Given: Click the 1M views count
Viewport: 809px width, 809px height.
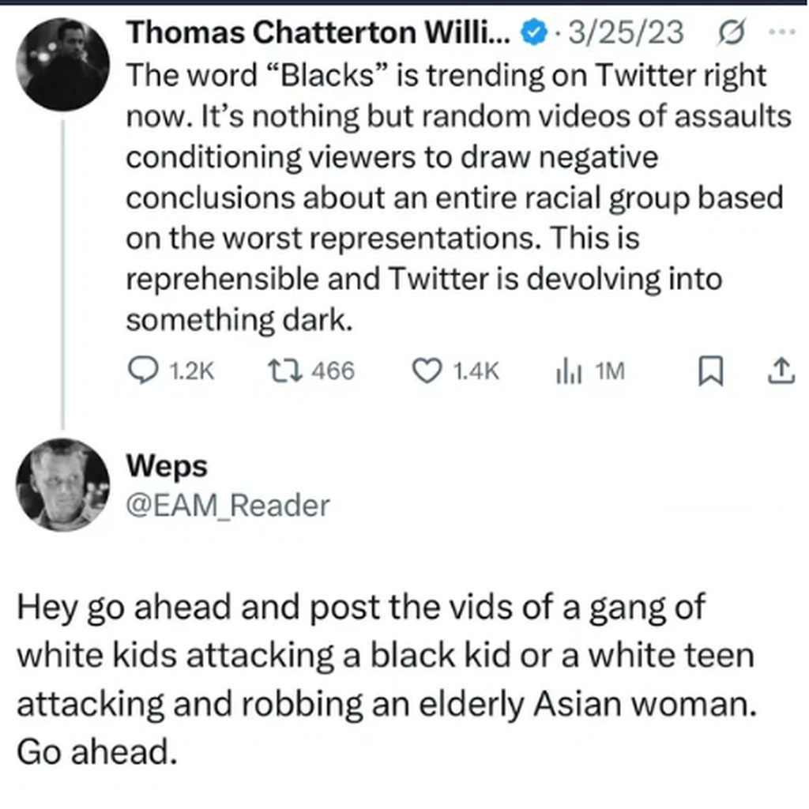Looking at the screenshot, I should [608, 371].
